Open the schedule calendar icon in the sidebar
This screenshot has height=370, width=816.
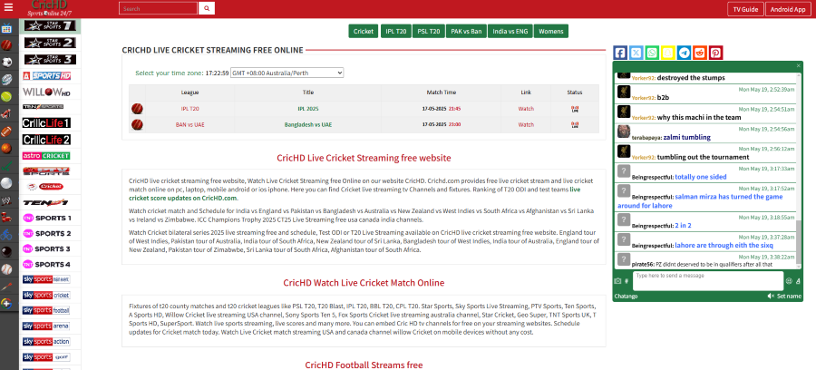(6, 28)
